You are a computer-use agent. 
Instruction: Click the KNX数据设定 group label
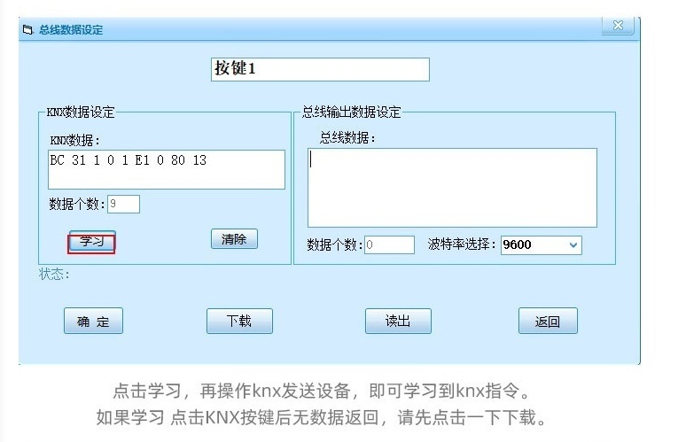[81, 112]
